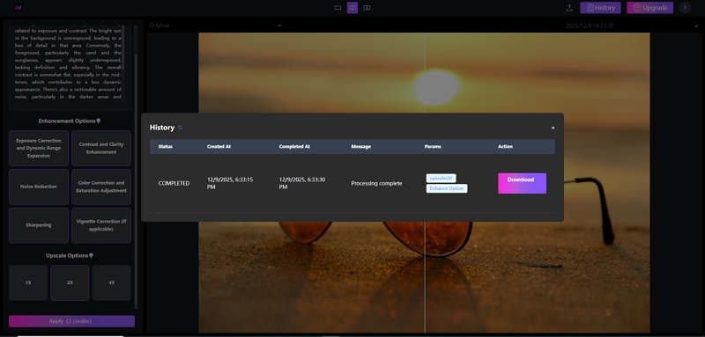This screenshot has width=705, height=337.
Task: Open the 2025/12/9 18:33:30 version dropdown
Action: [631, 26]
